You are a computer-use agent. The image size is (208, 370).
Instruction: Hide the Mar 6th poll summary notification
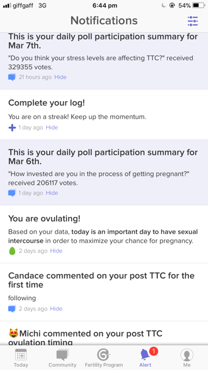52,193
